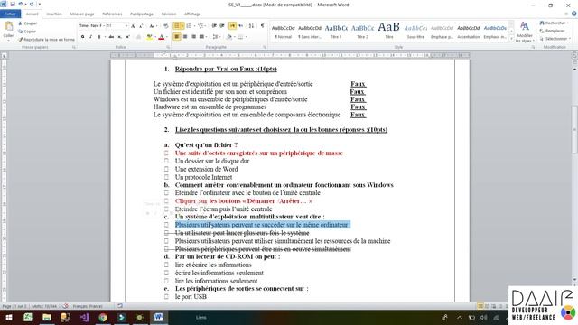578x325 pixels.
Task: Check box beside 'lire les informations seulement'
Action: coord(166,281)
